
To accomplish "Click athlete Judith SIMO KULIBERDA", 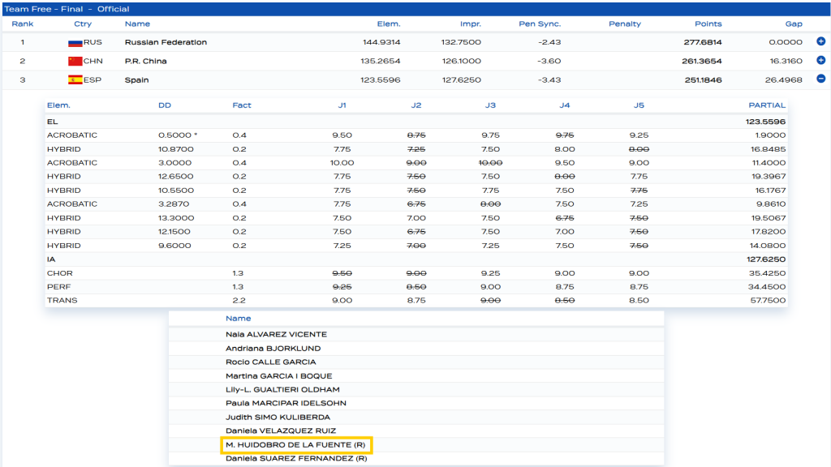I will click(278, 418).
